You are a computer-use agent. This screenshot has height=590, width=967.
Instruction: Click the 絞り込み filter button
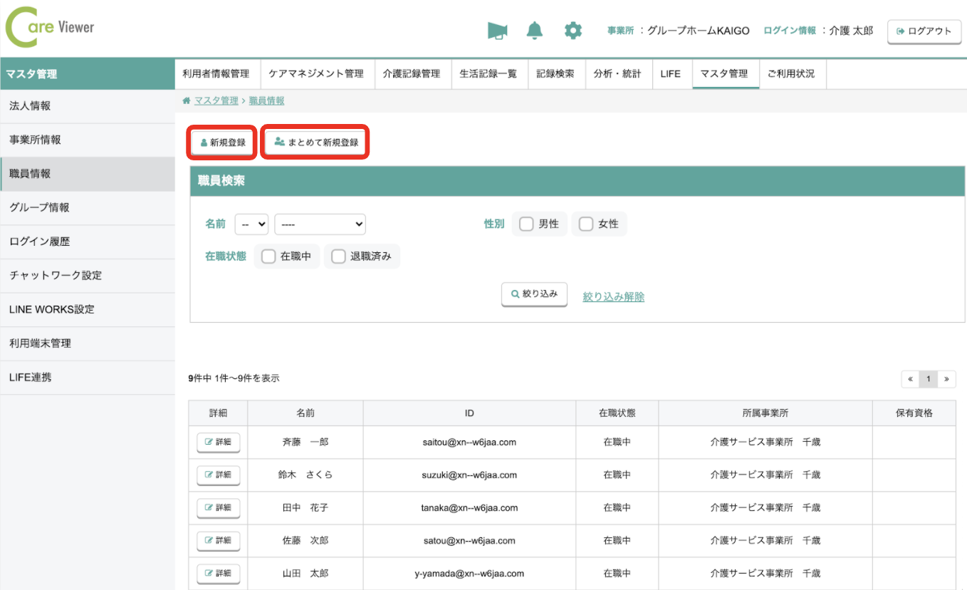(534, 294)
